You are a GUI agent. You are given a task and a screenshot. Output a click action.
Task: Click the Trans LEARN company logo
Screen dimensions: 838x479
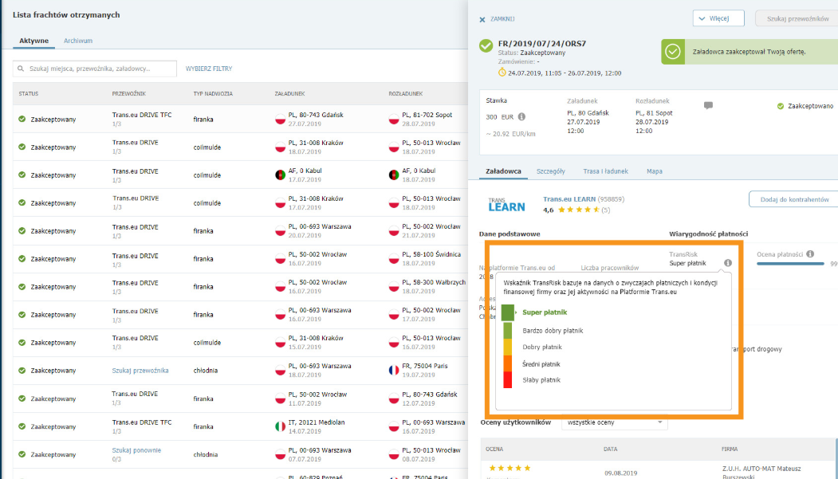pos(506,205)
